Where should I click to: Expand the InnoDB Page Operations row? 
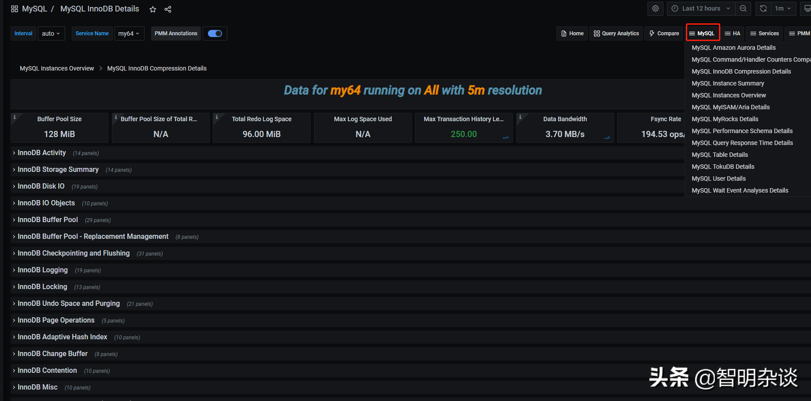click(56, 320)
